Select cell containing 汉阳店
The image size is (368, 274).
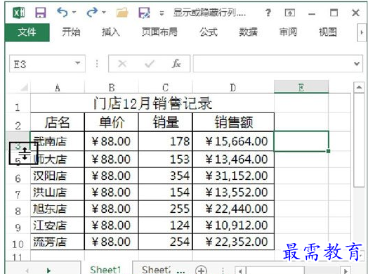58,176
